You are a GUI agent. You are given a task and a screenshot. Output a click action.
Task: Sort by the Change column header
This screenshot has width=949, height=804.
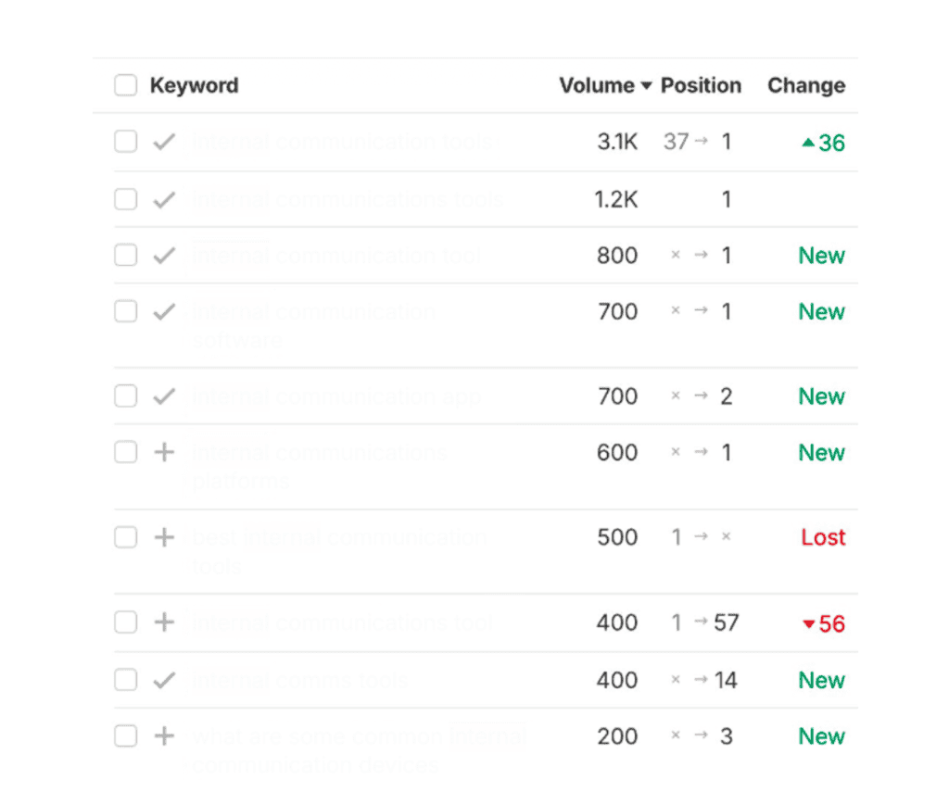pyautogui.click(x=805, y=85)
